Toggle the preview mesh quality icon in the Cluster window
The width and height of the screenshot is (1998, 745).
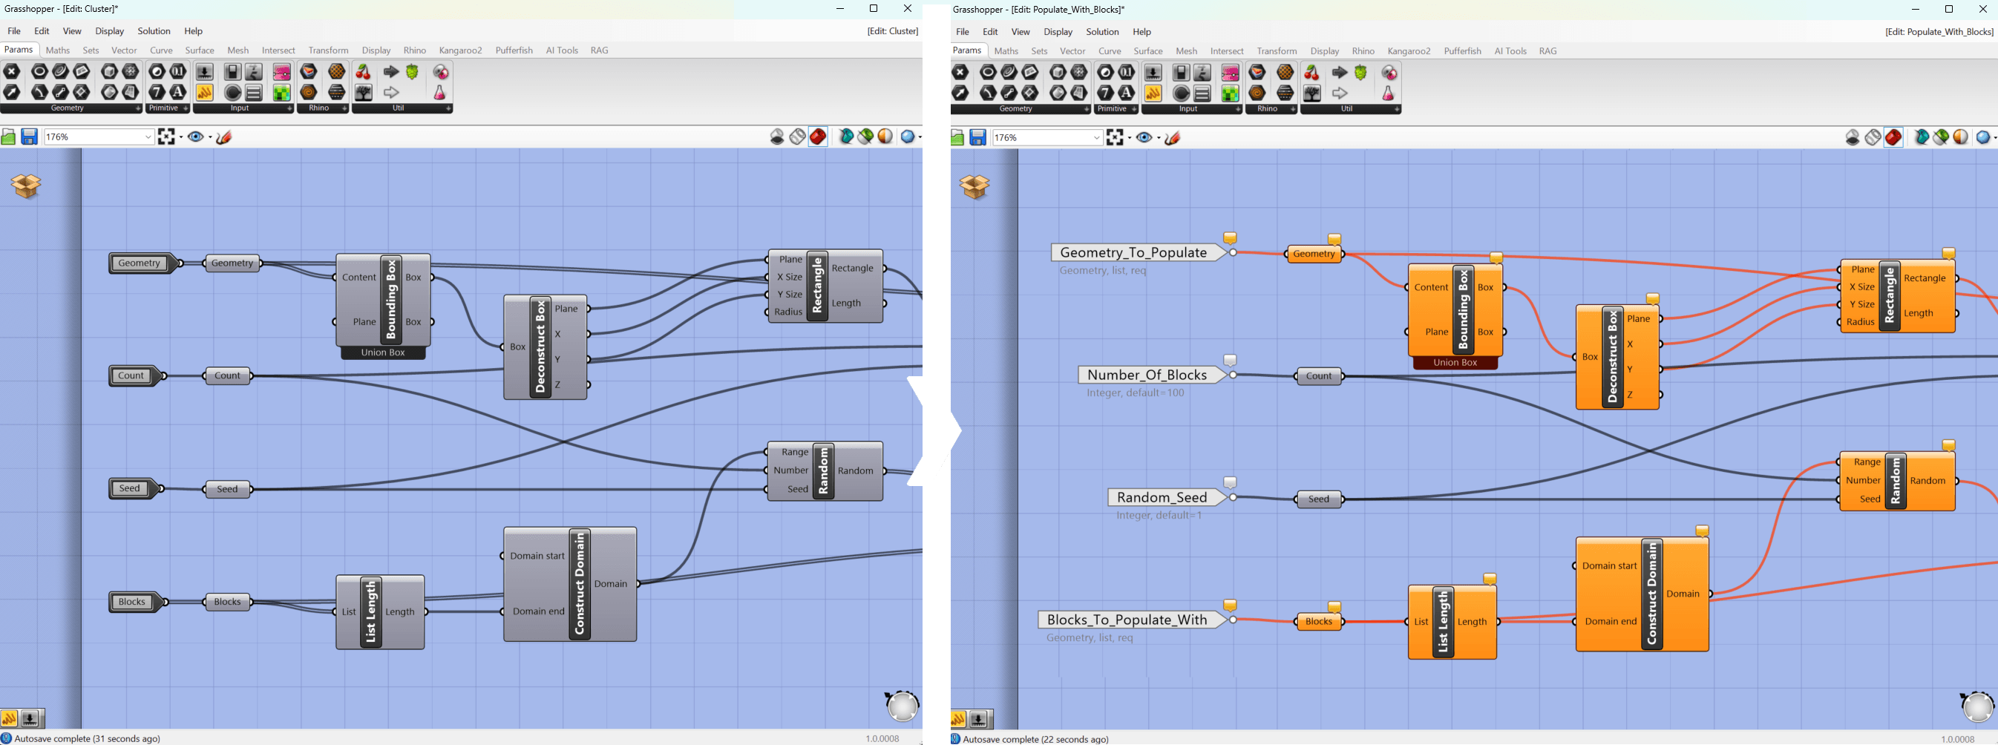[908, 137]
